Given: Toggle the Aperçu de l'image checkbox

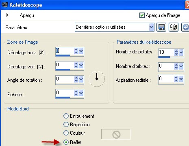Looking at the screenshot, I should pyautogui.click(x=142, y=15).
